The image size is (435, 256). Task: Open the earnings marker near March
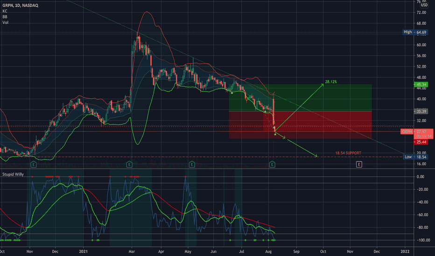[129, 165]
